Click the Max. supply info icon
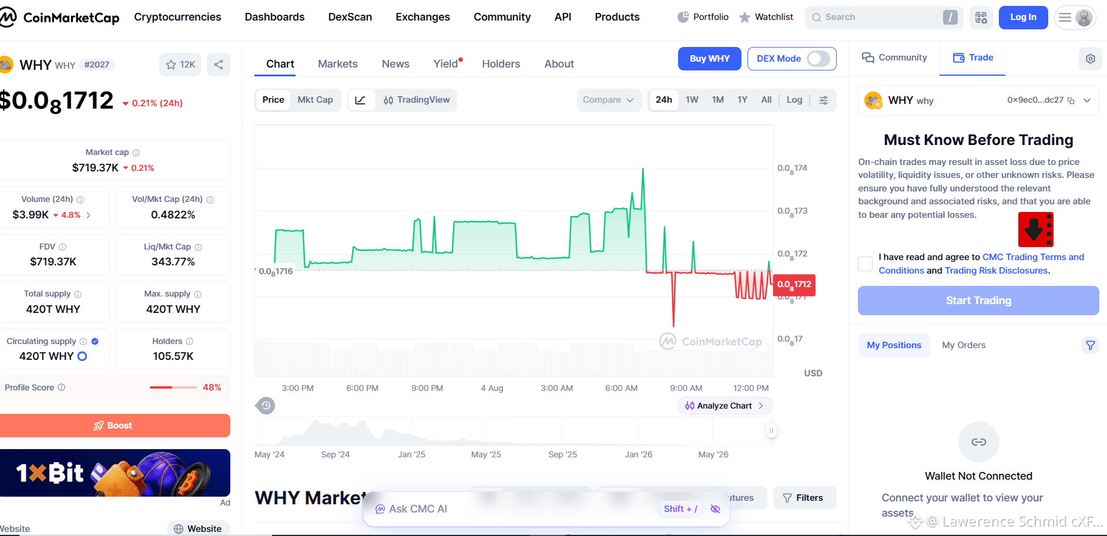The height and width of the screenshot is (536, 1107). [198, 294]
